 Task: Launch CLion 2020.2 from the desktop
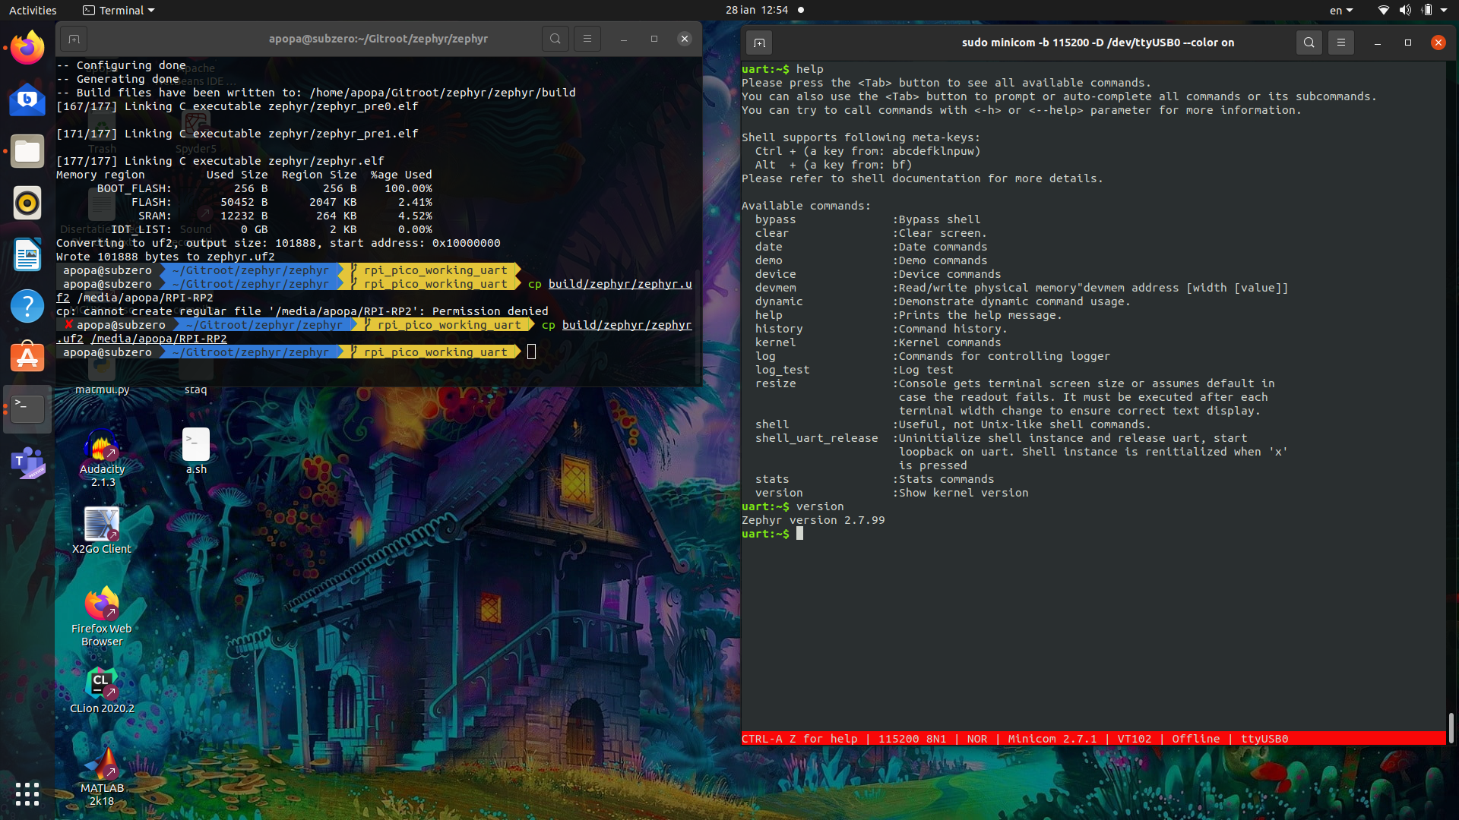(x=101, y=682)
